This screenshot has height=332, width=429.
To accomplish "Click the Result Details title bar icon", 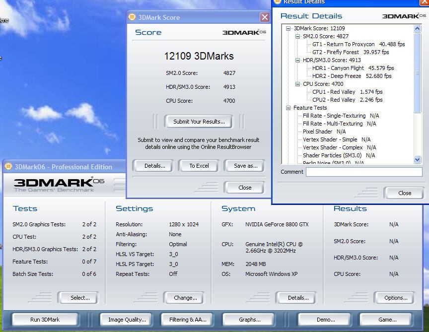I will click(x=278, y=1).
